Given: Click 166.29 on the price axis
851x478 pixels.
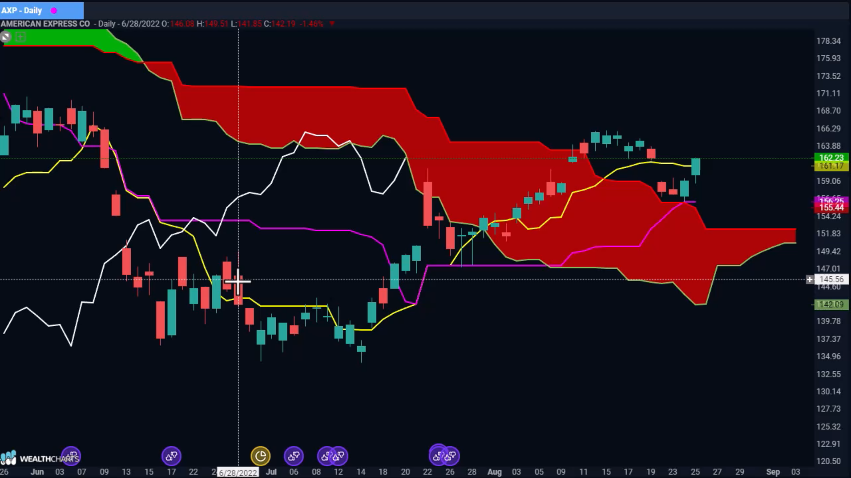Looking at the screenshot, I should (x=828, y=128).
